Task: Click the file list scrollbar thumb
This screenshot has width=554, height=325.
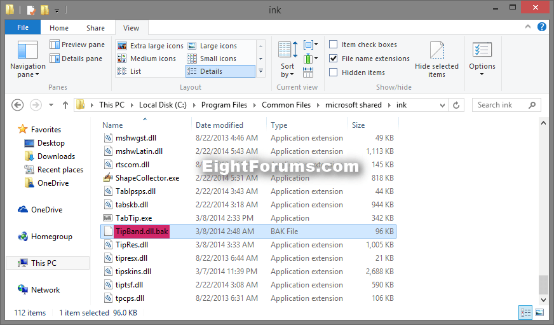Action: coord(543,285)
